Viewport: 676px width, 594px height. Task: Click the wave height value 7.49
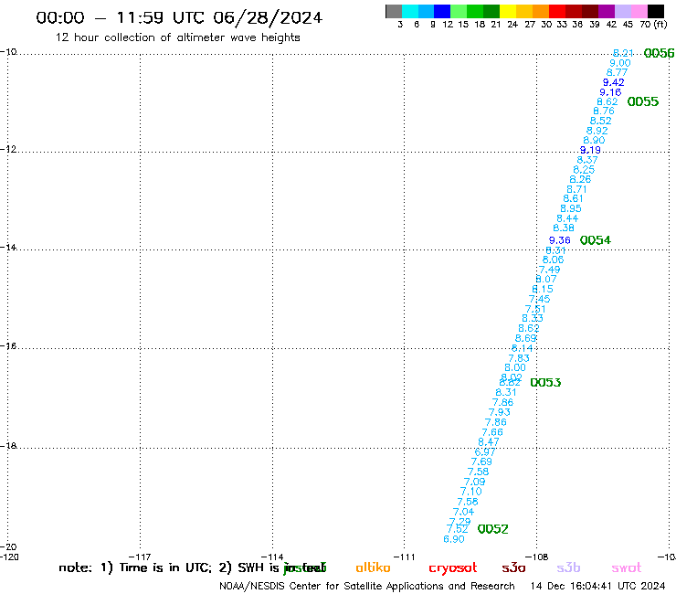pyautogui.click(x=550, y=270)
